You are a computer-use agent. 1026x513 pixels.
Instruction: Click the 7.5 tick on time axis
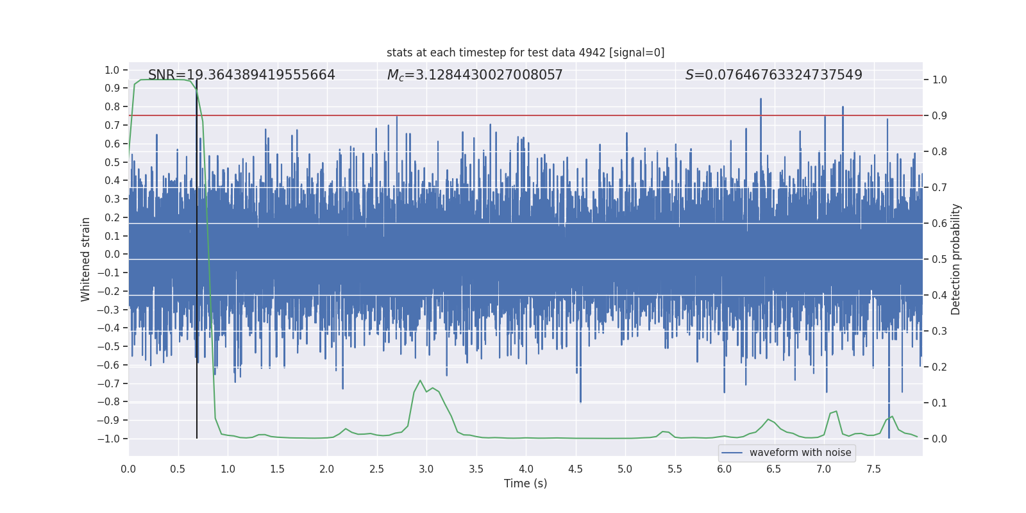click(x=873, y=469)
